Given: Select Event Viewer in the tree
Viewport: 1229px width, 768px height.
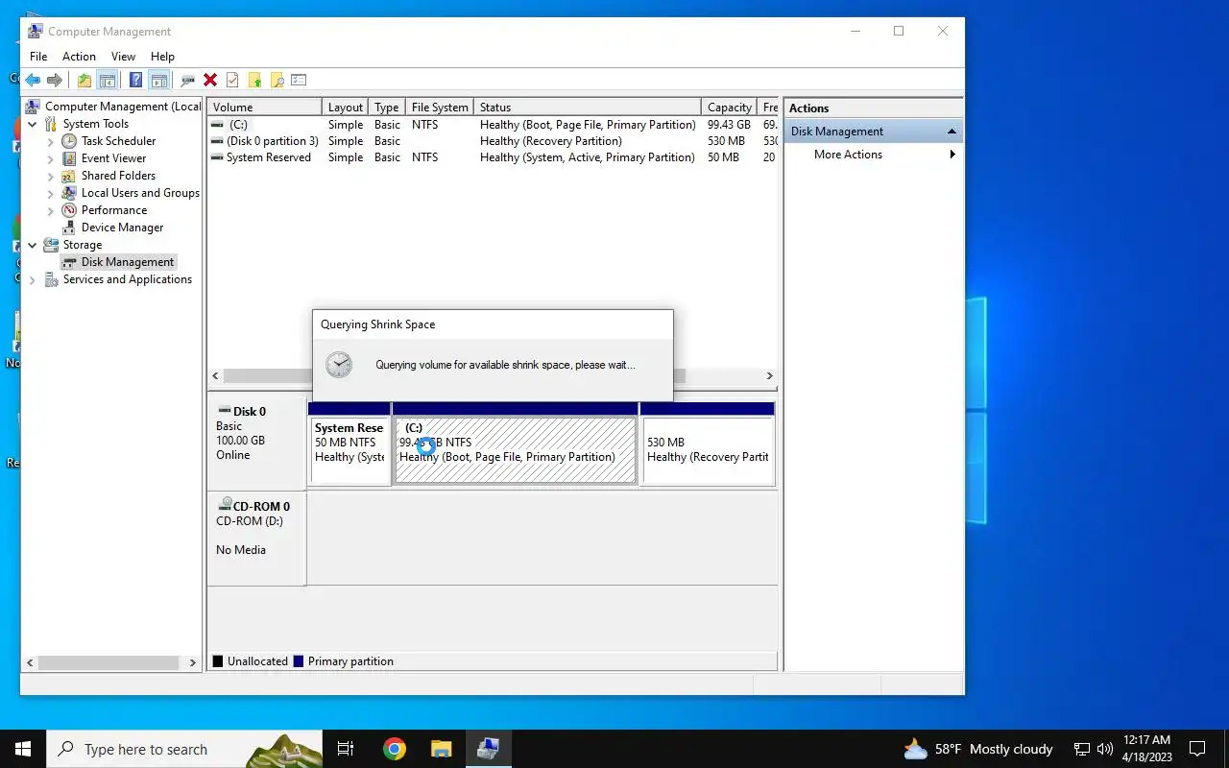Looking at the screenshot, I should click(x=113, y=158).
